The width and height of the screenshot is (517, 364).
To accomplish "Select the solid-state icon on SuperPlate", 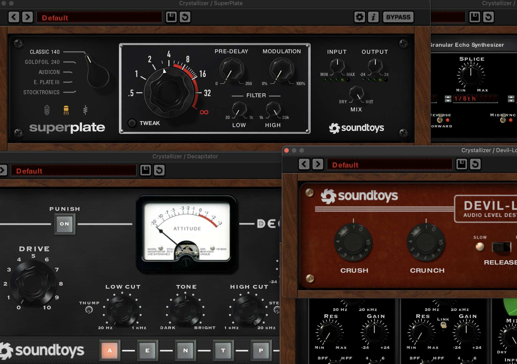I will tap(86, 110).
